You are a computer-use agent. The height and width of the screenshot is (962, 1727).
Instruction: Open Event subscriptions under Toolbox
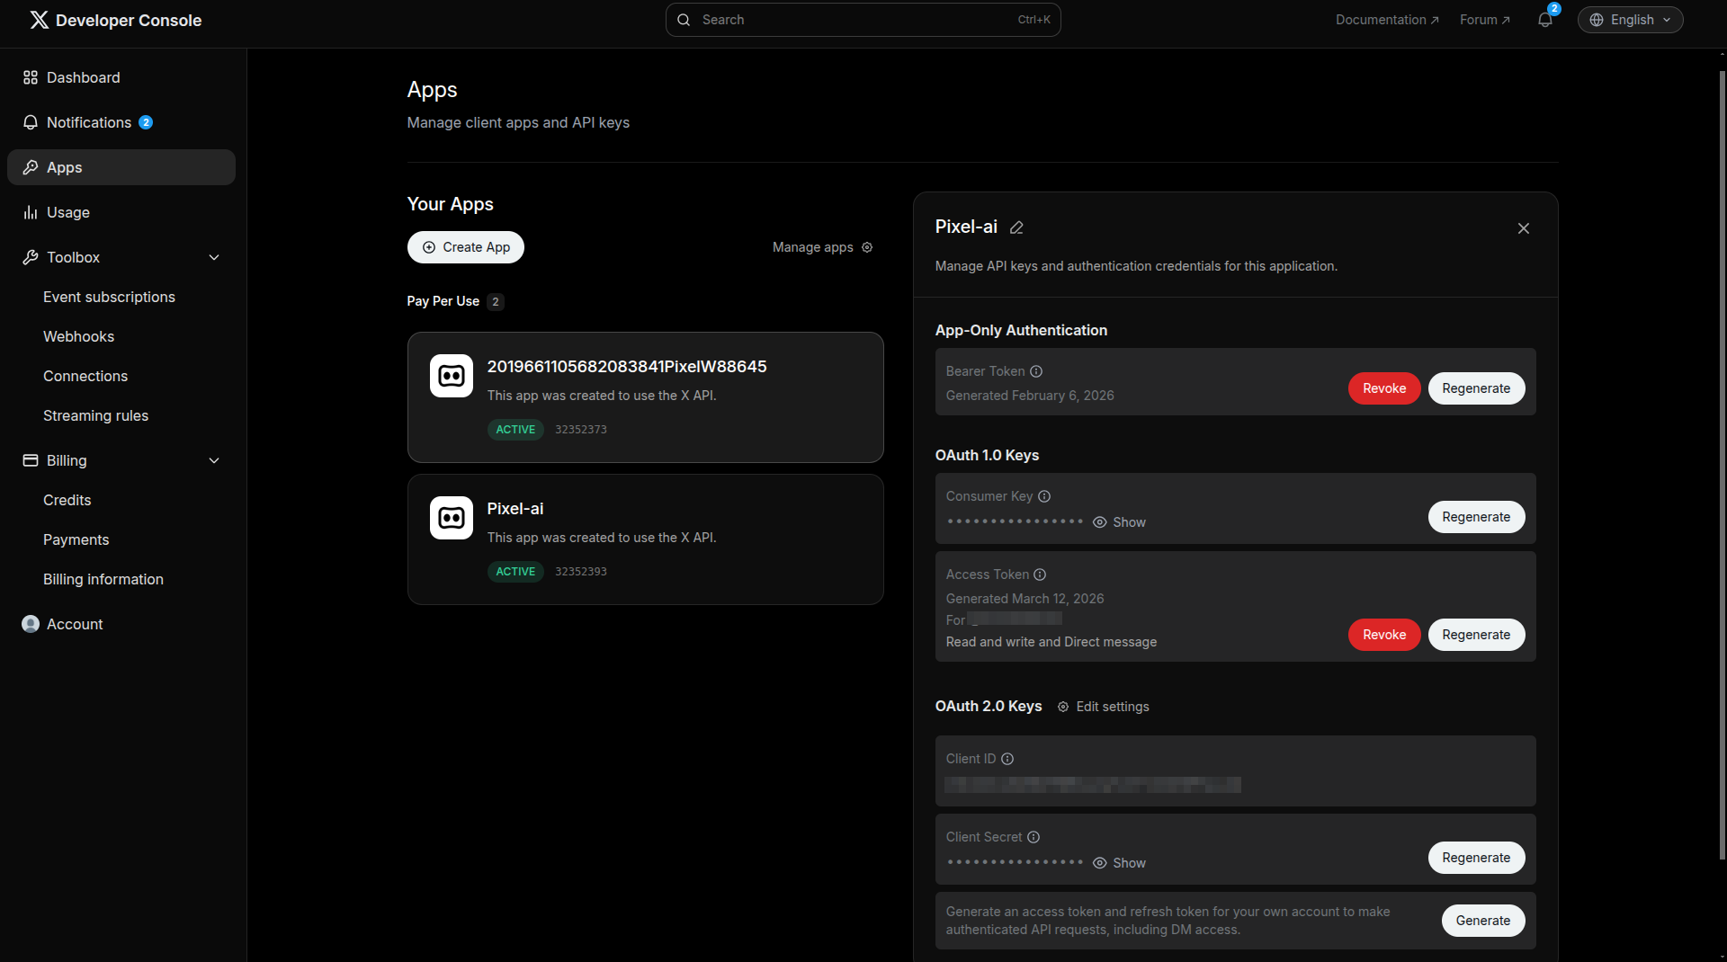tap(109, 297)
